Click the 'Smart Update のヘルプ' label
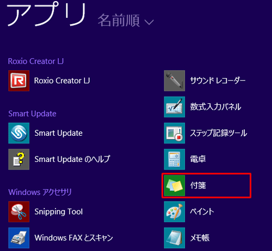Image resolution: width=272 pixels, height=251 pixels. [72, 159]
